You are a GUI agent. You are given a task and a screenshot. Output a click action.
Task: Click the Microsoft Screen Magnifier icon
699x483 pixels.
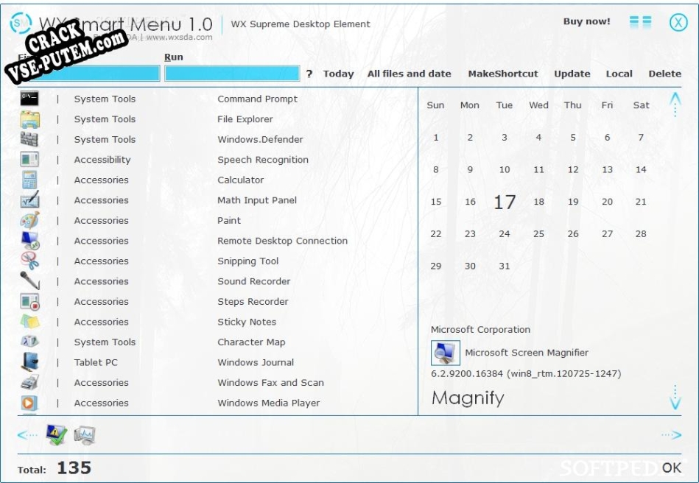click(445, 353)
